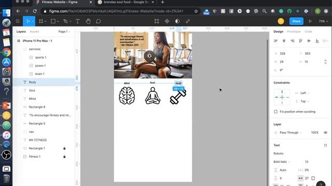Open the Help question mark button
332x186 pixels.
tap(321, 184)
